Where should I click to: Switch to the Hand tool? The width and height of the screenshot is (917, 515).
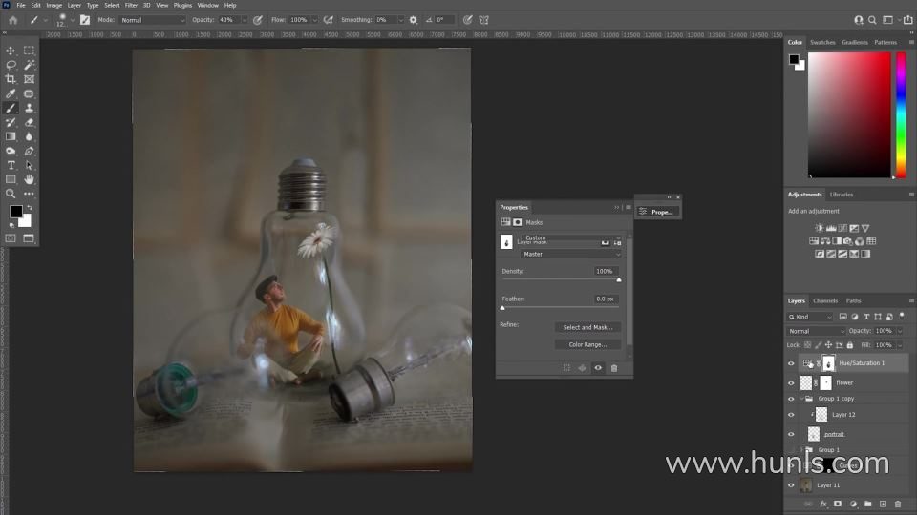point(29,179)
